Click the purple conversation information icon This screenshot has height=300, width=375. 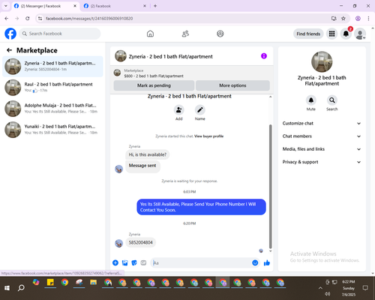[264, 56]
